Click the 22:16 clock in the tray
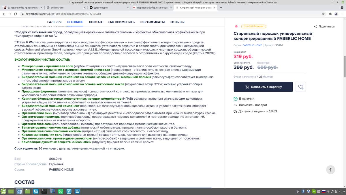Screen dimensions: 346x195 pyautogui.click(x=342, y=191)
